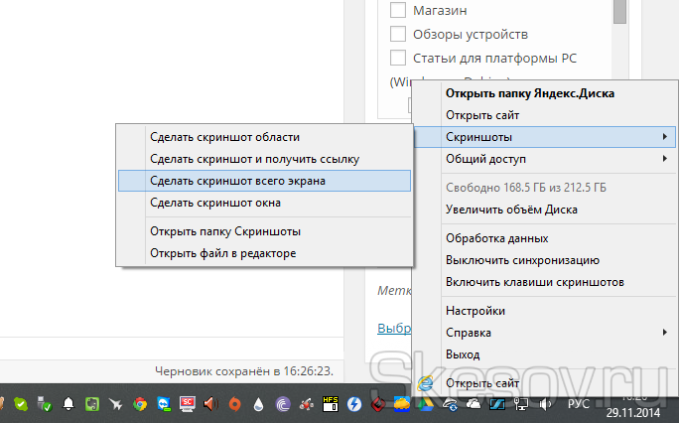Click the white bell notification tray icon

click(x=68, y=404)
